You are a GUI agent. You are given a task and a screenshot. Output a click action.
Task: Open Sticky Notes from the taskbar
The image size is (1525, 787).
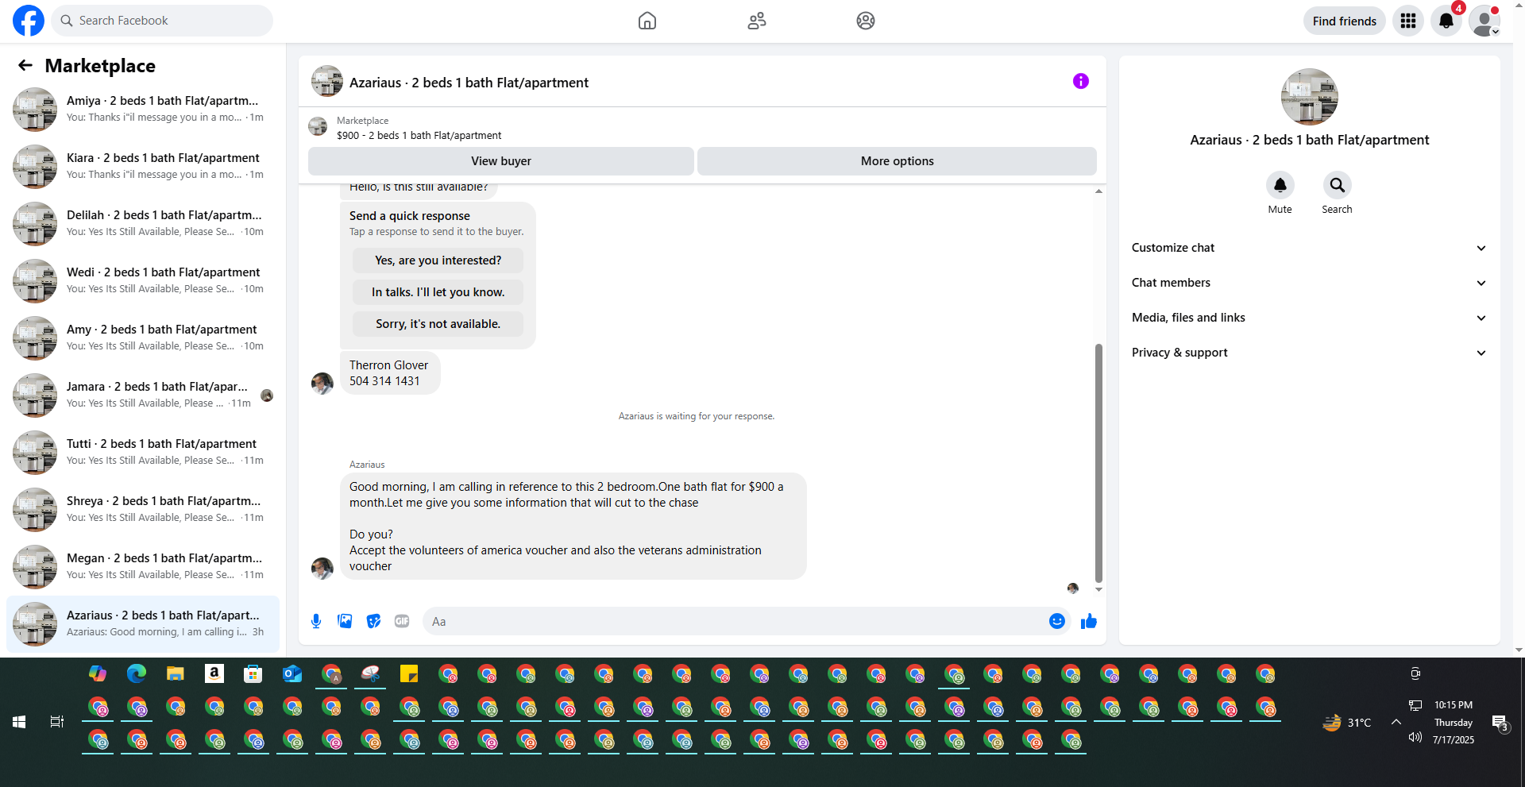point(409,674)
